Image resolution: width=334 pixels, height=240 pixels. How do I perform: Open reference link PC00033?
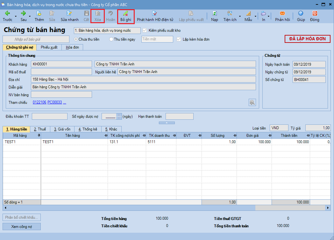click(54, 102)
